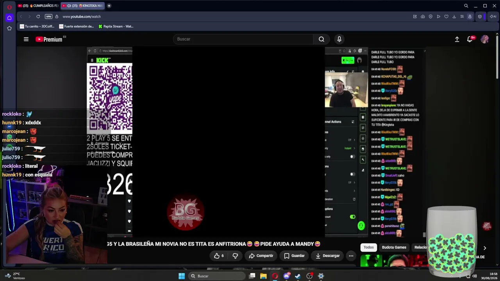This screenshot has height=281, width=500.
Task: Open the Windows Start menu
Action: (x=182, y=276)
